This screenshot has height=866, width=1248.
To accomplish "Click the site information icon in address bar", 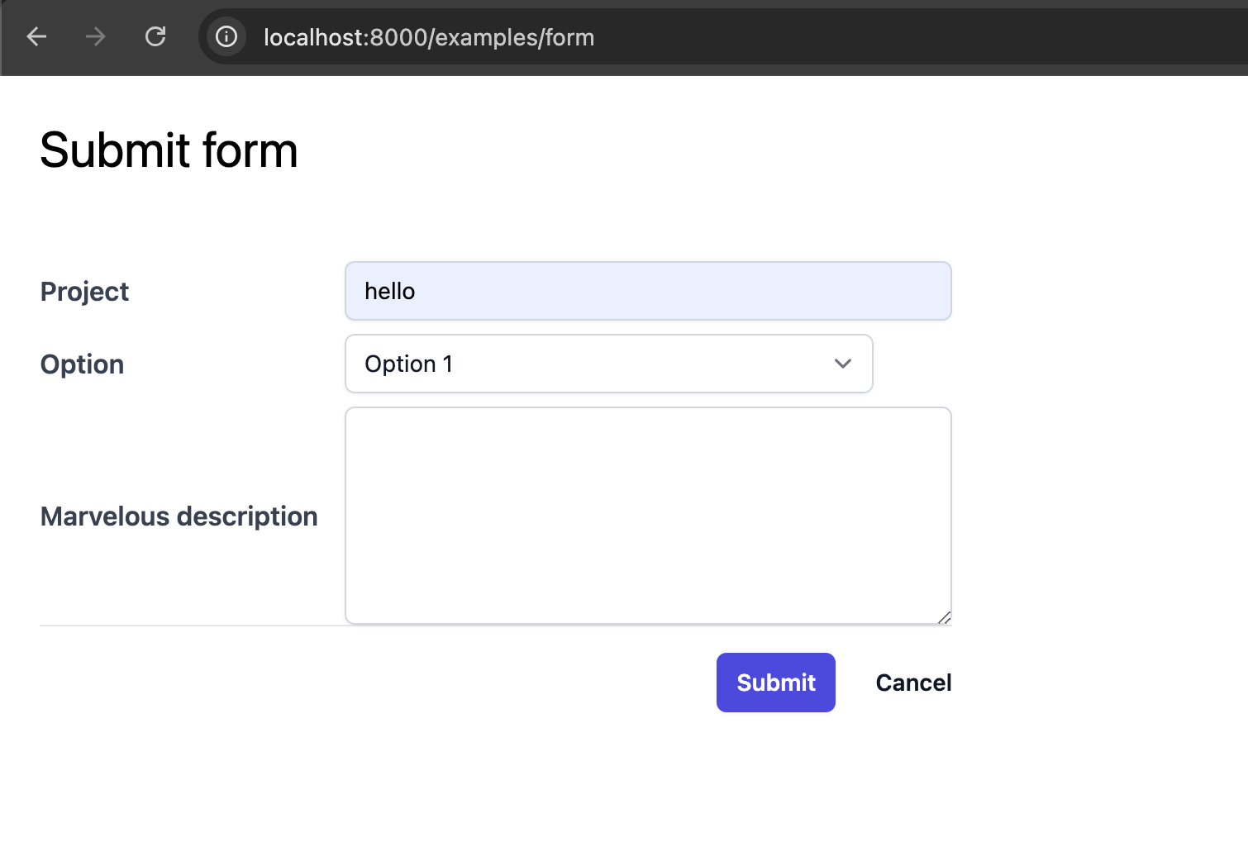I will point(226,36).
